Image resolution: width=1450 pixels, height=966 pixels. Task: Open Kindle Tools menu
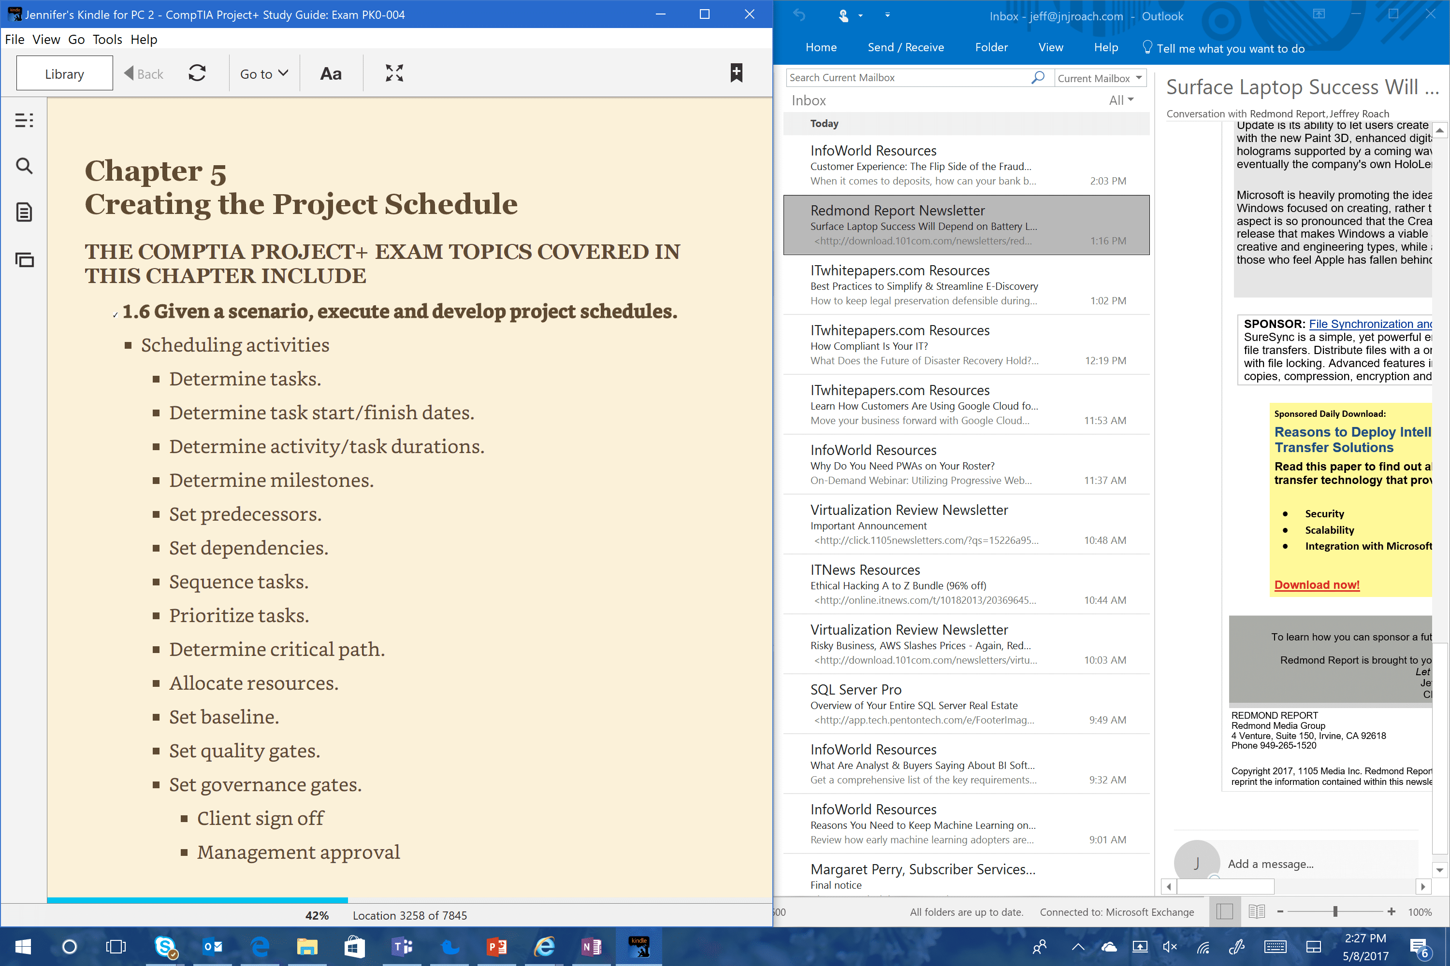pos(107,40)
